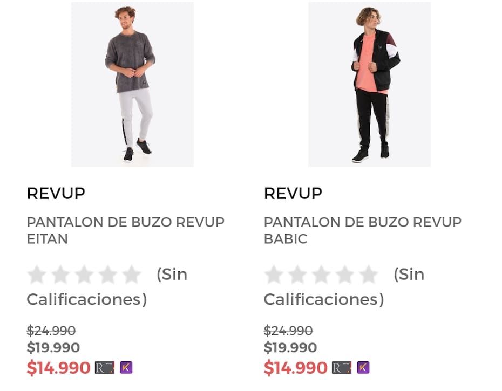The width and height of the screenshot is (502, 391).
Task: Click the $14.990 card price for Babic
Action: (x=295, y=368)
